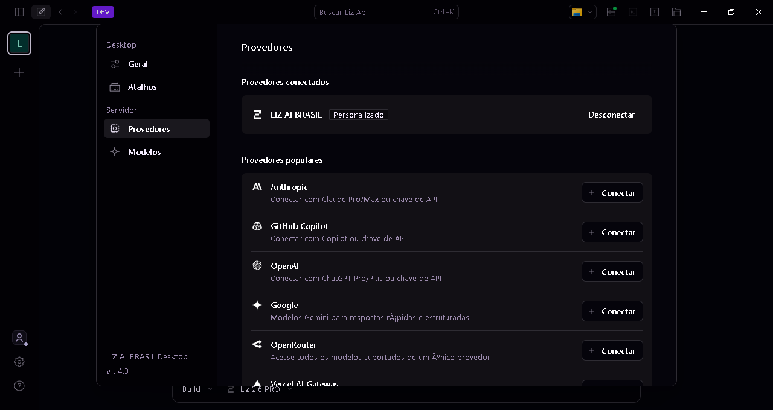Connect the Anthropic provider

(612, 193)
